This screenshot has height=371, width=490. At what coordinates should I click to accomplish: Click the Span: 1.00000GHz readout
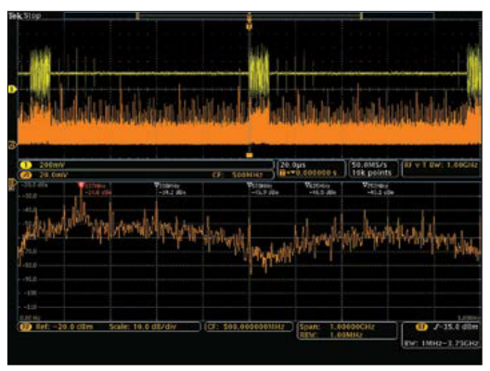coord(337,327)
